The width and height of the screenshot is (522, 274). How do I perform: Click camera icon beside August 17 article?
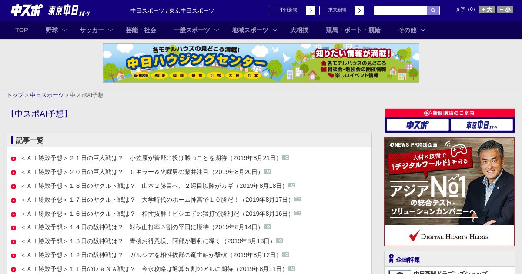pos(298,199)
